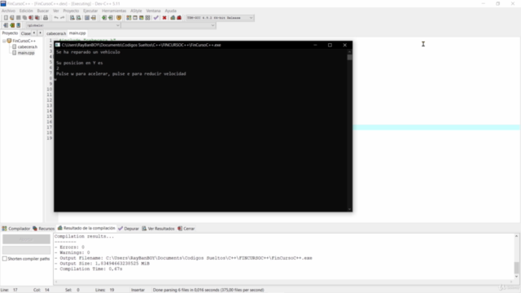
Task: Click the left arrow beside the Clase tab
Action: point(34,33)
